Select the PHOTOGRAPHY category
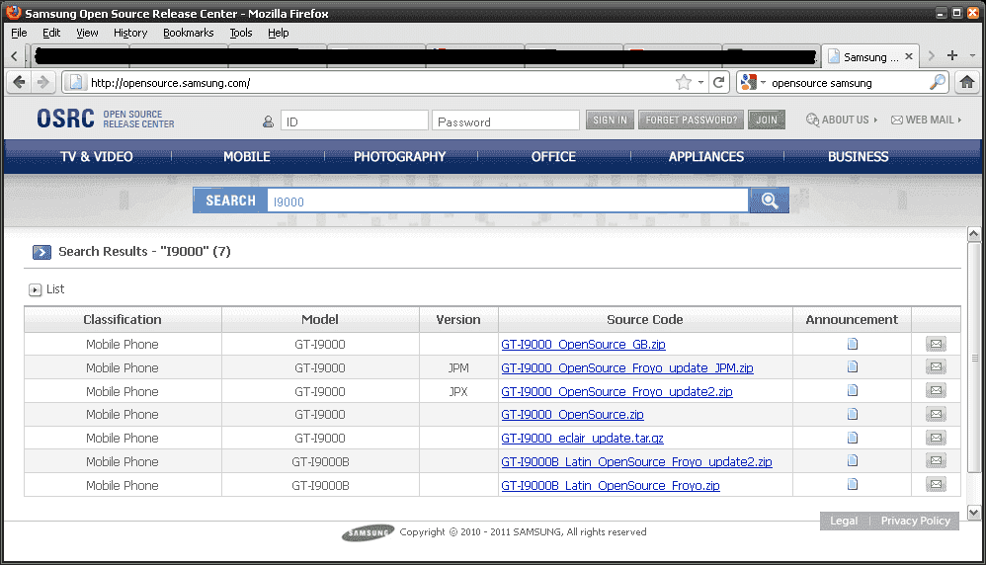Screen dimensions: 986x565 (x=399, y=156)
